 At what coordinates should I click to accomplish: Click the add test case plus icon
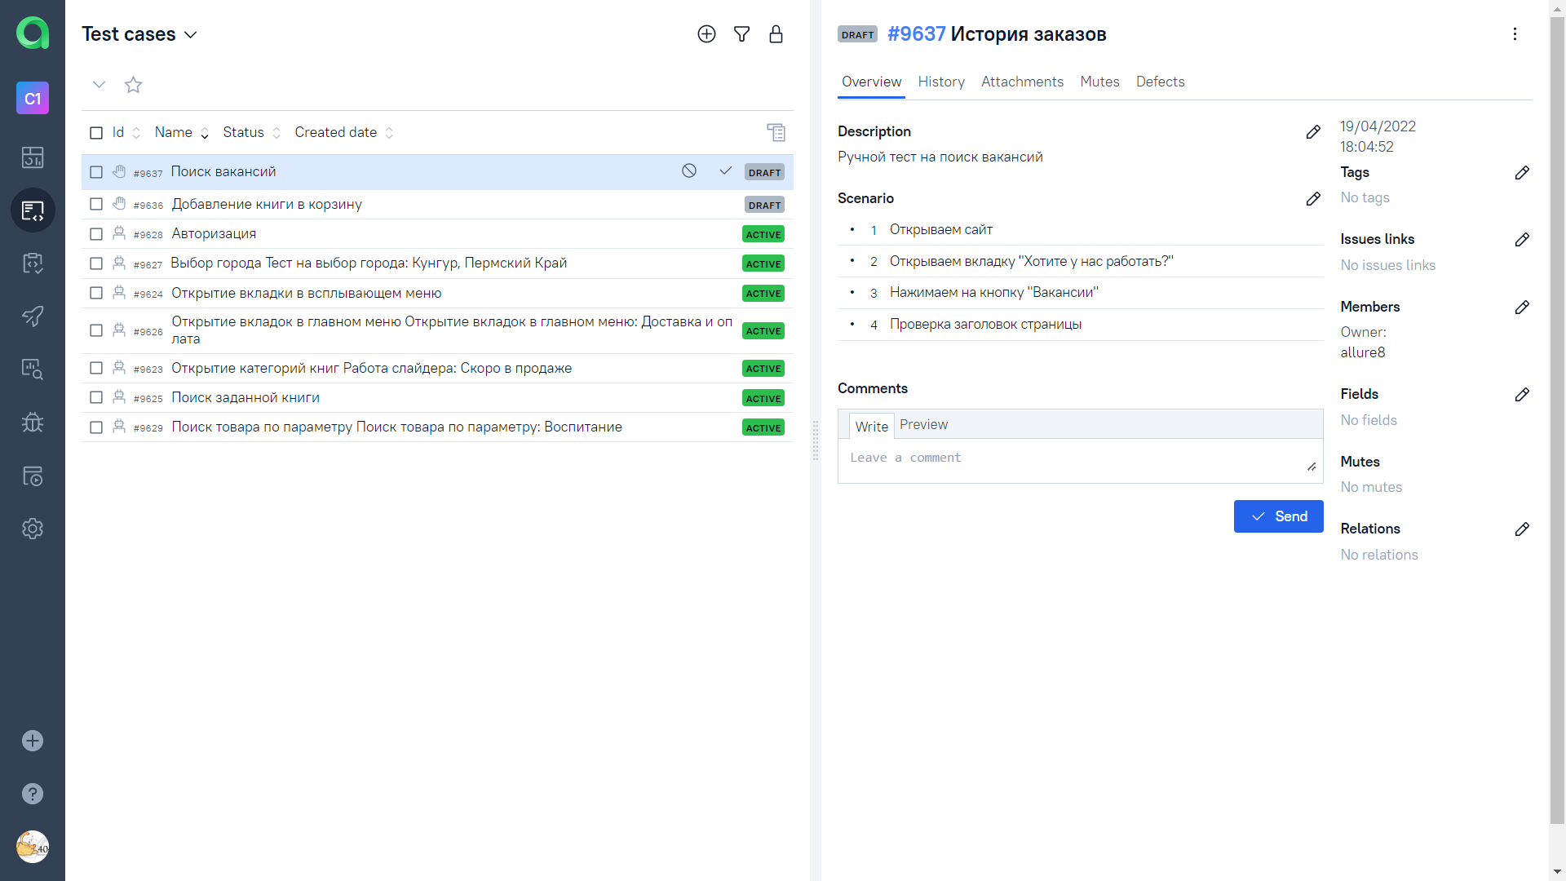706,34
